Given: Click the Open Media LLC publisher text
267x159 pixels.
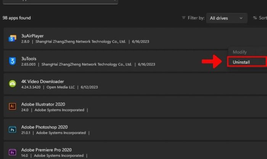Looking at the screenshot, I should [61, 87].
